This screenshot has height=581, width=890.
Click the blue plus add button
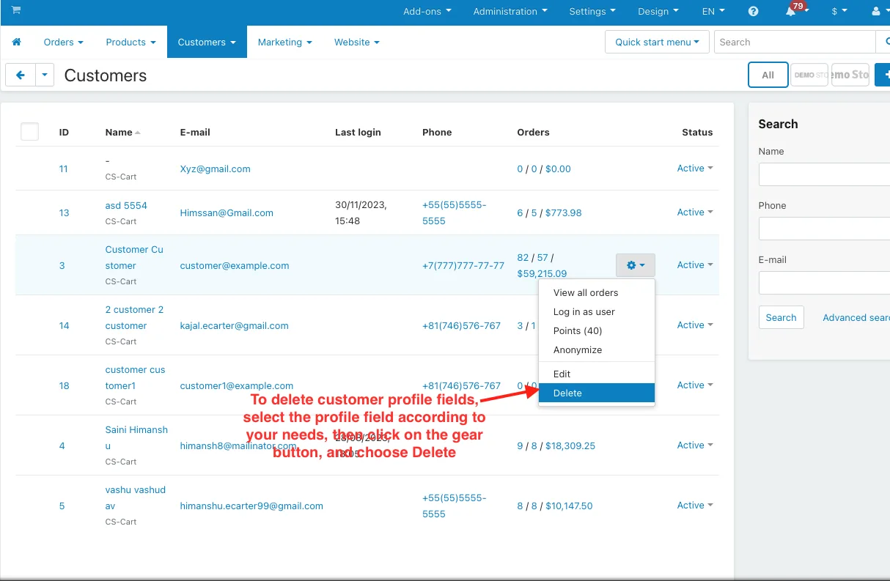tap(883, 75)
